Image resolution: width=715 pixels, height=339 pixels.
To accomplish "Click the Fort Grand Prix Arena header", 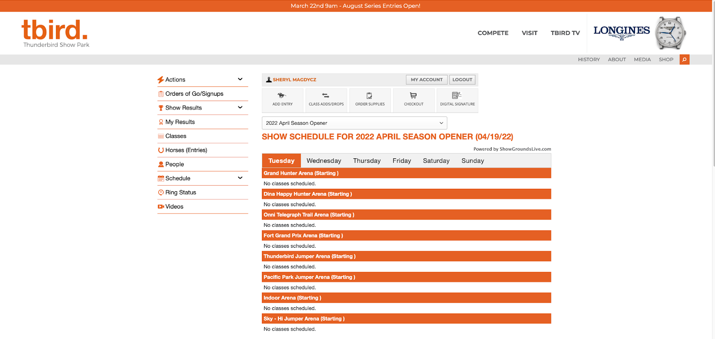I will point(406,236).
